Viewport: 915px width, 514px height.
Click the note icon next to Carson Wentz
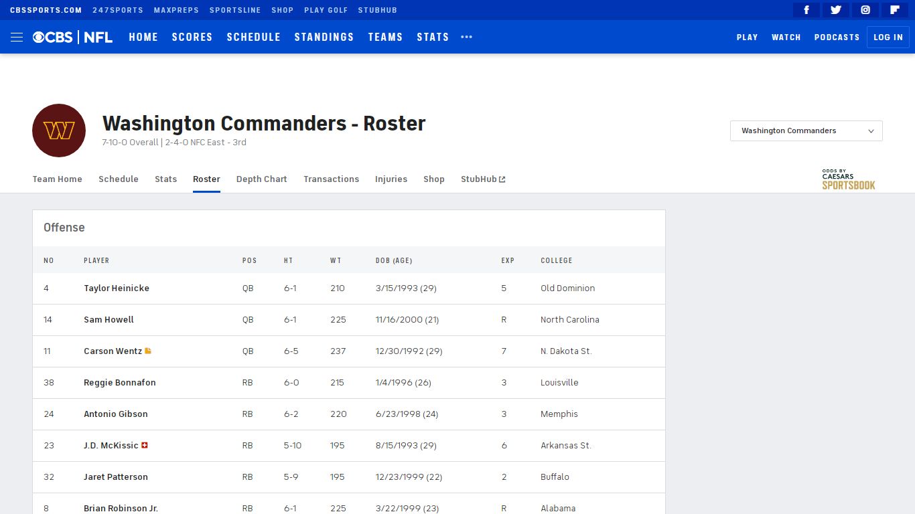[148, 351]
